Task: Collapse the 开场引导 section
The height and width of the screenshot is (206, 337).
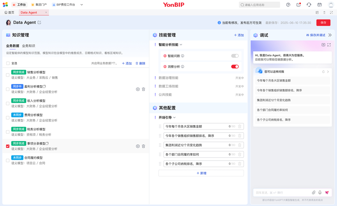Action: click(174, 117)
